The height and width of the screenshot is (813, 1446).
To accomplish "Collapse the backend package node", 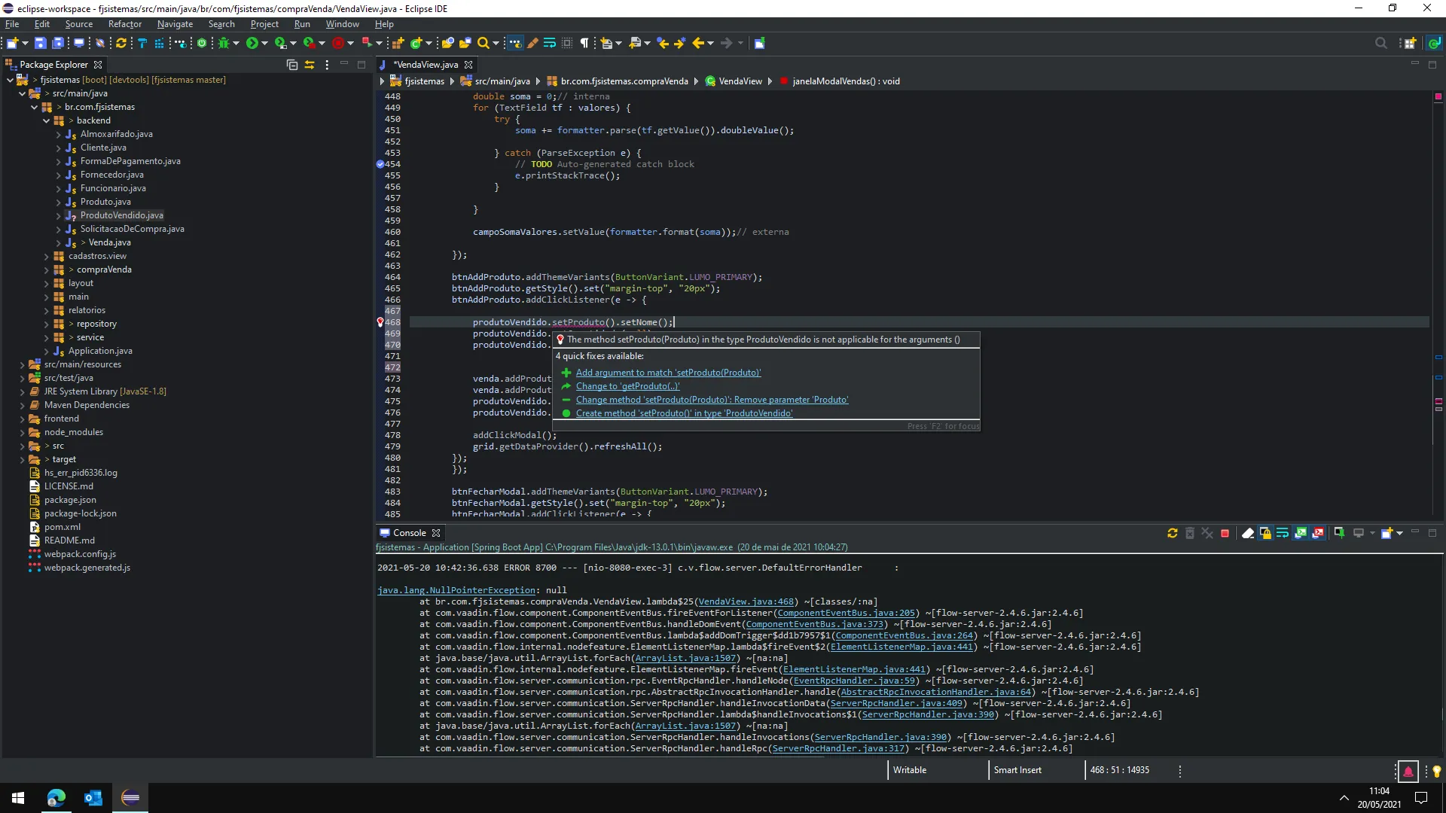I will 47,120.
